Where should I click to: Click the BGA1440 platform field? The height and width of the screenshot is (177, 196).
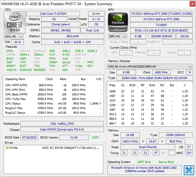pos(73,36)
